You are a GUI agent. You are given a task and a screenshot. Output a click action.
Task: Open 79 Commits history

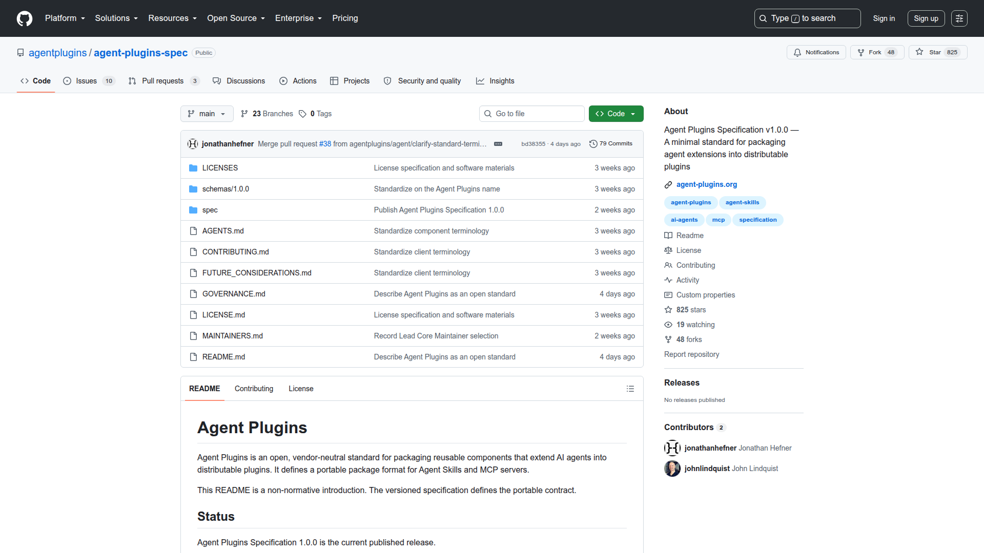[x=611, y=144]
